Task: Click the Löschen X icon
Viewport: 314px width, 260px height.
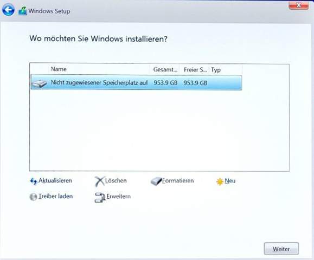Action: (100, 181)
